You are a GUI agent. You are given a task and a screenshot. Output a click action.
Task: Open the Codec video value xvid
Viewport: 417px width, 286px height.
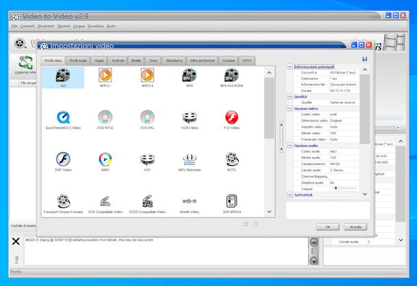344,114
